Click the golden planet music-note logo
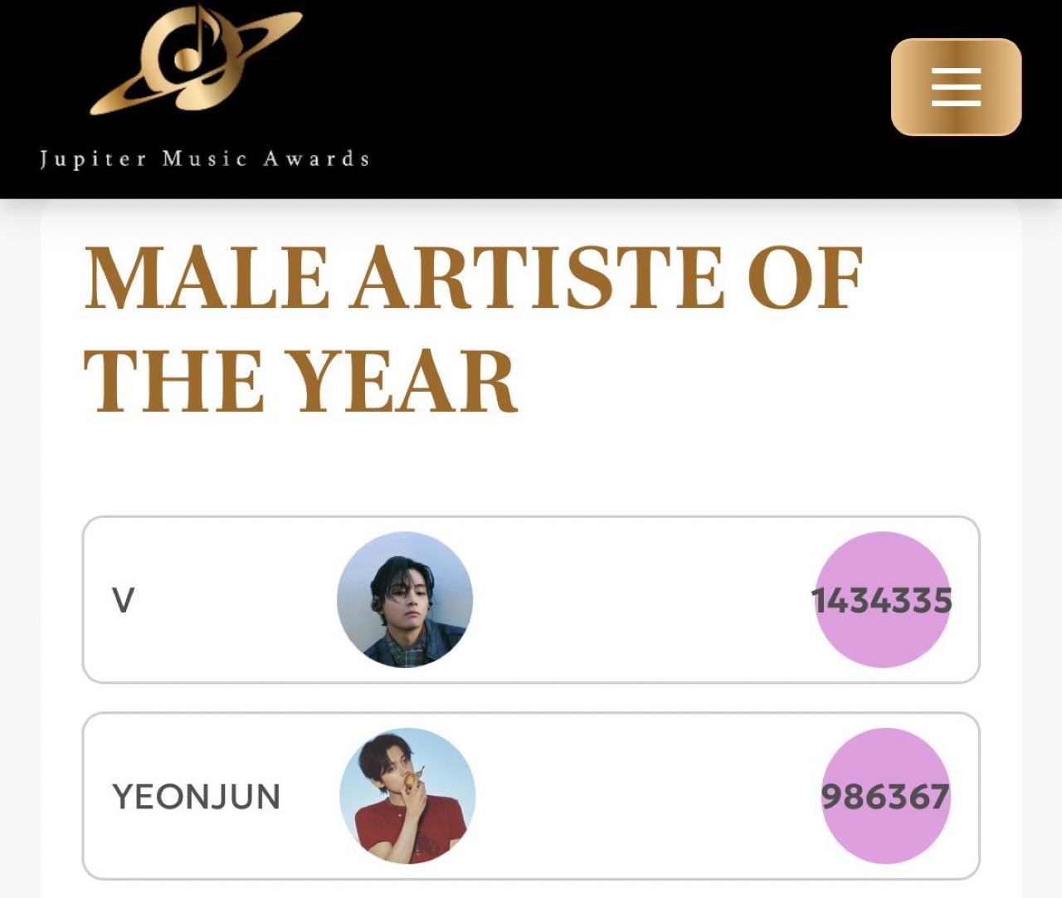Viewport: 1062px width, 898px height. coord(196,59)
